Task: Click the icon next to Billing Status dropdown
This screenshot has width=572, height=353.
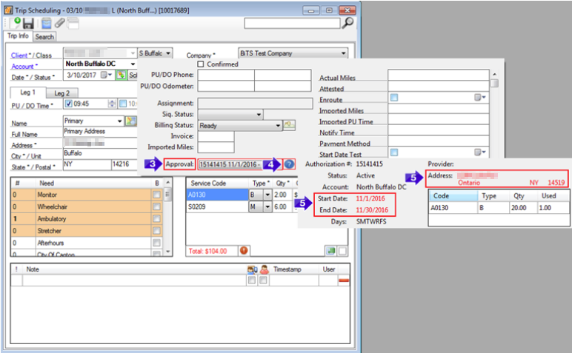Action: click(x=289, y=125)
